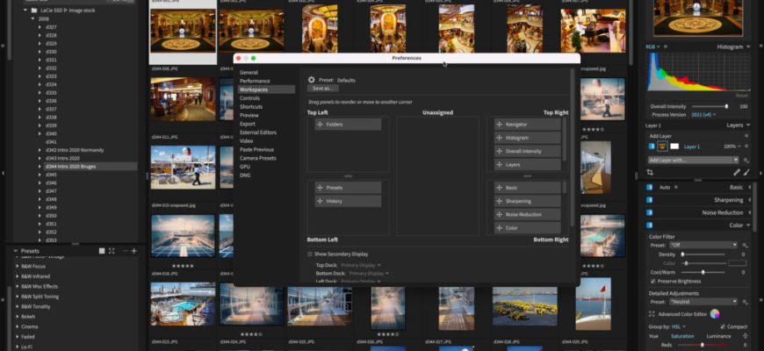764x351 pixels.
Task: Click the Save as... button
Action: [x=322, y=89]
